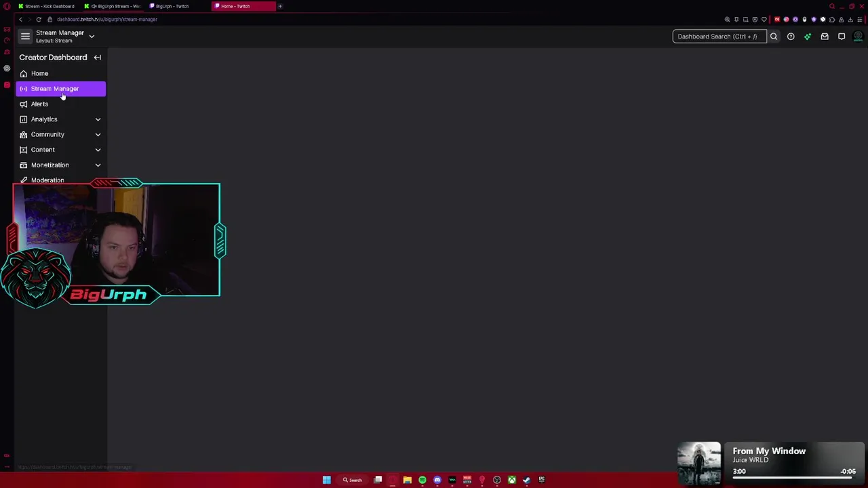This screenshot has height=488, width=868.
Task: Open the browser downloads icon
Action: (850, 20)
